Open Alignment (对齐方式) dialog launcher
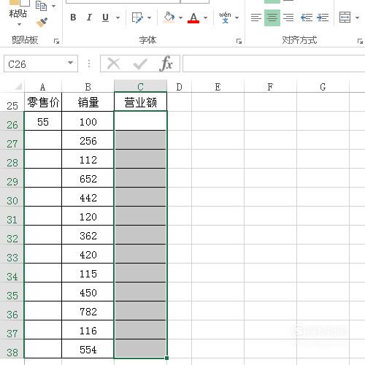 pyautogui.click(x=360, y=42)
